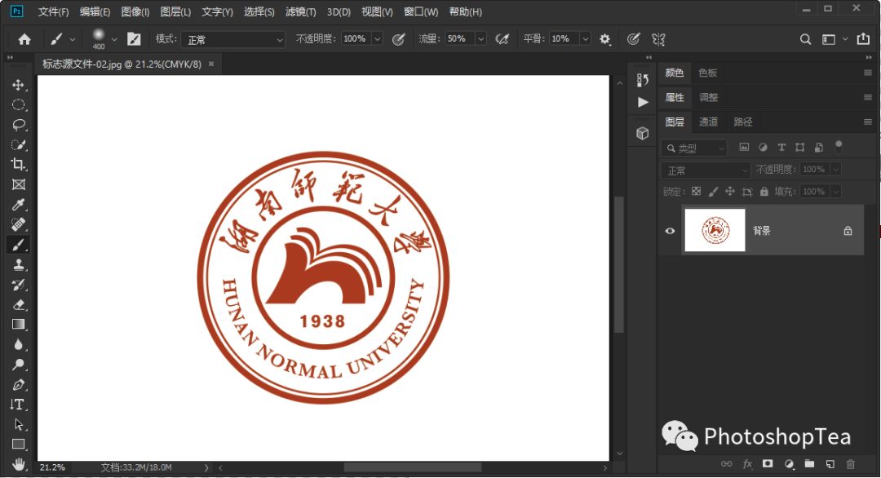881x478 pixels.
Task: Open smoothing options gear icon
Action: (604, 39)
